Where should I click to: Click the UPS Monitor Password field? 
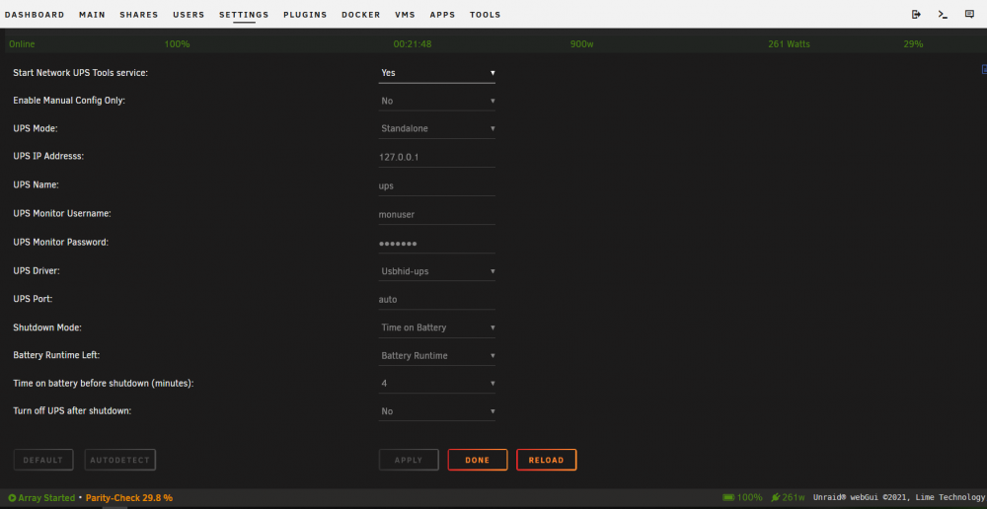tap(437, 244)
